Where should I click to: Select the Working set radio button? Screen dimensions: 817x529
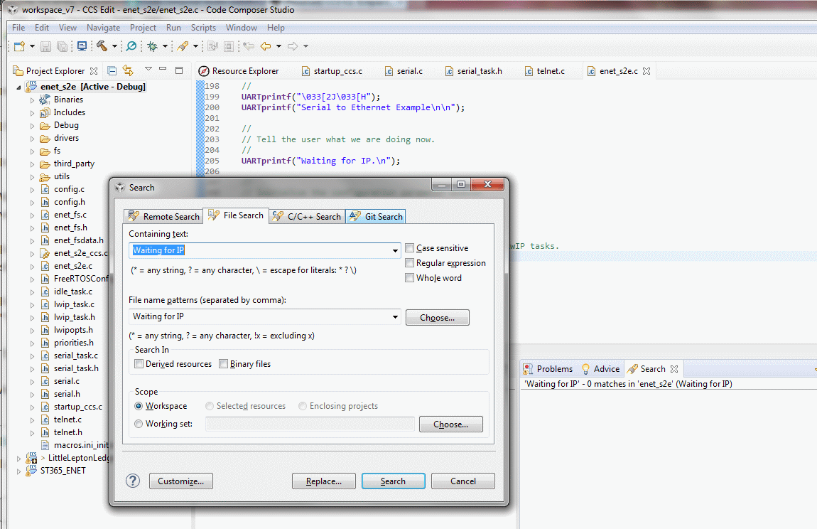tap(139, 424)
